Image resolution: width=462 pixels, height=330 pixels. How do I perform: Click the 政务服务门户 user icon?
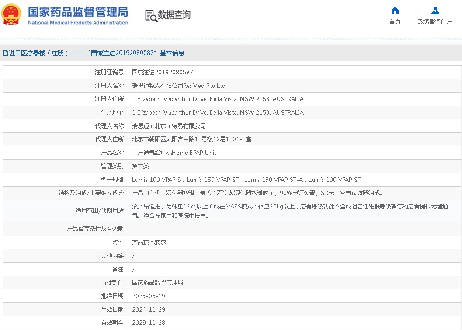coord(435,10)
